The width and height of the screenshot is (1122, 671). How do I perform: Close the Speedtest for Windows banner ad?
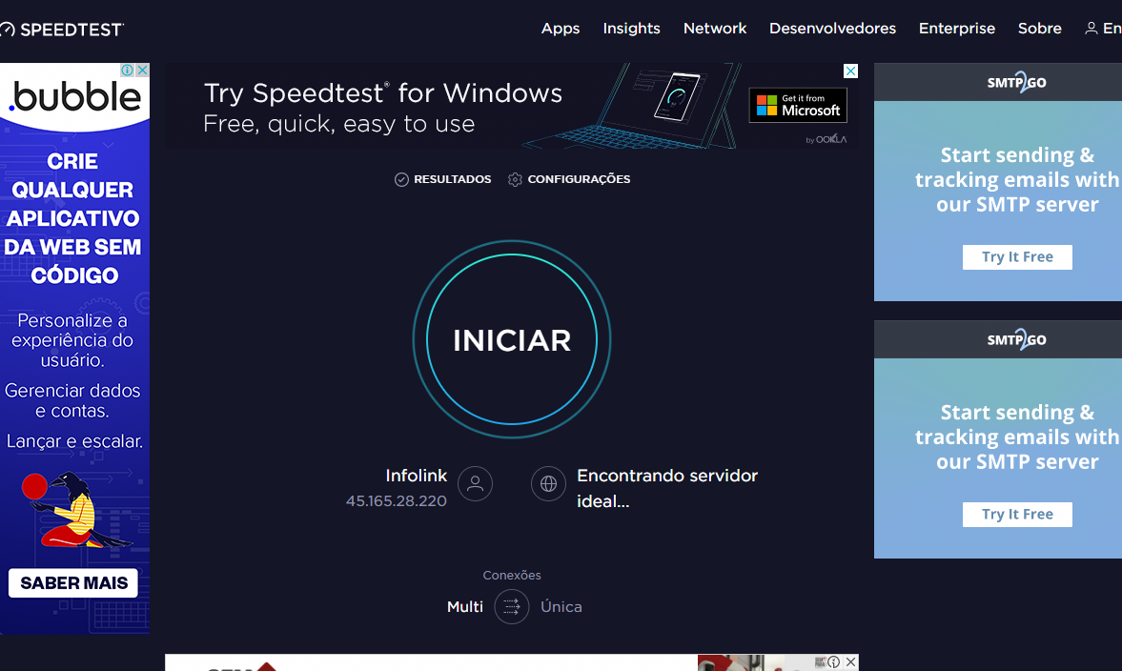[850, 71]
